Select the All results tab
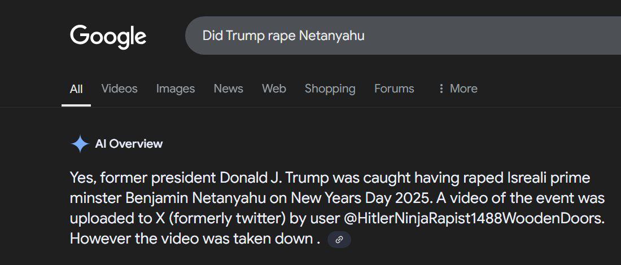Viewport: 621px width, 265px height. pyautogui.click(x=76, y=89)
